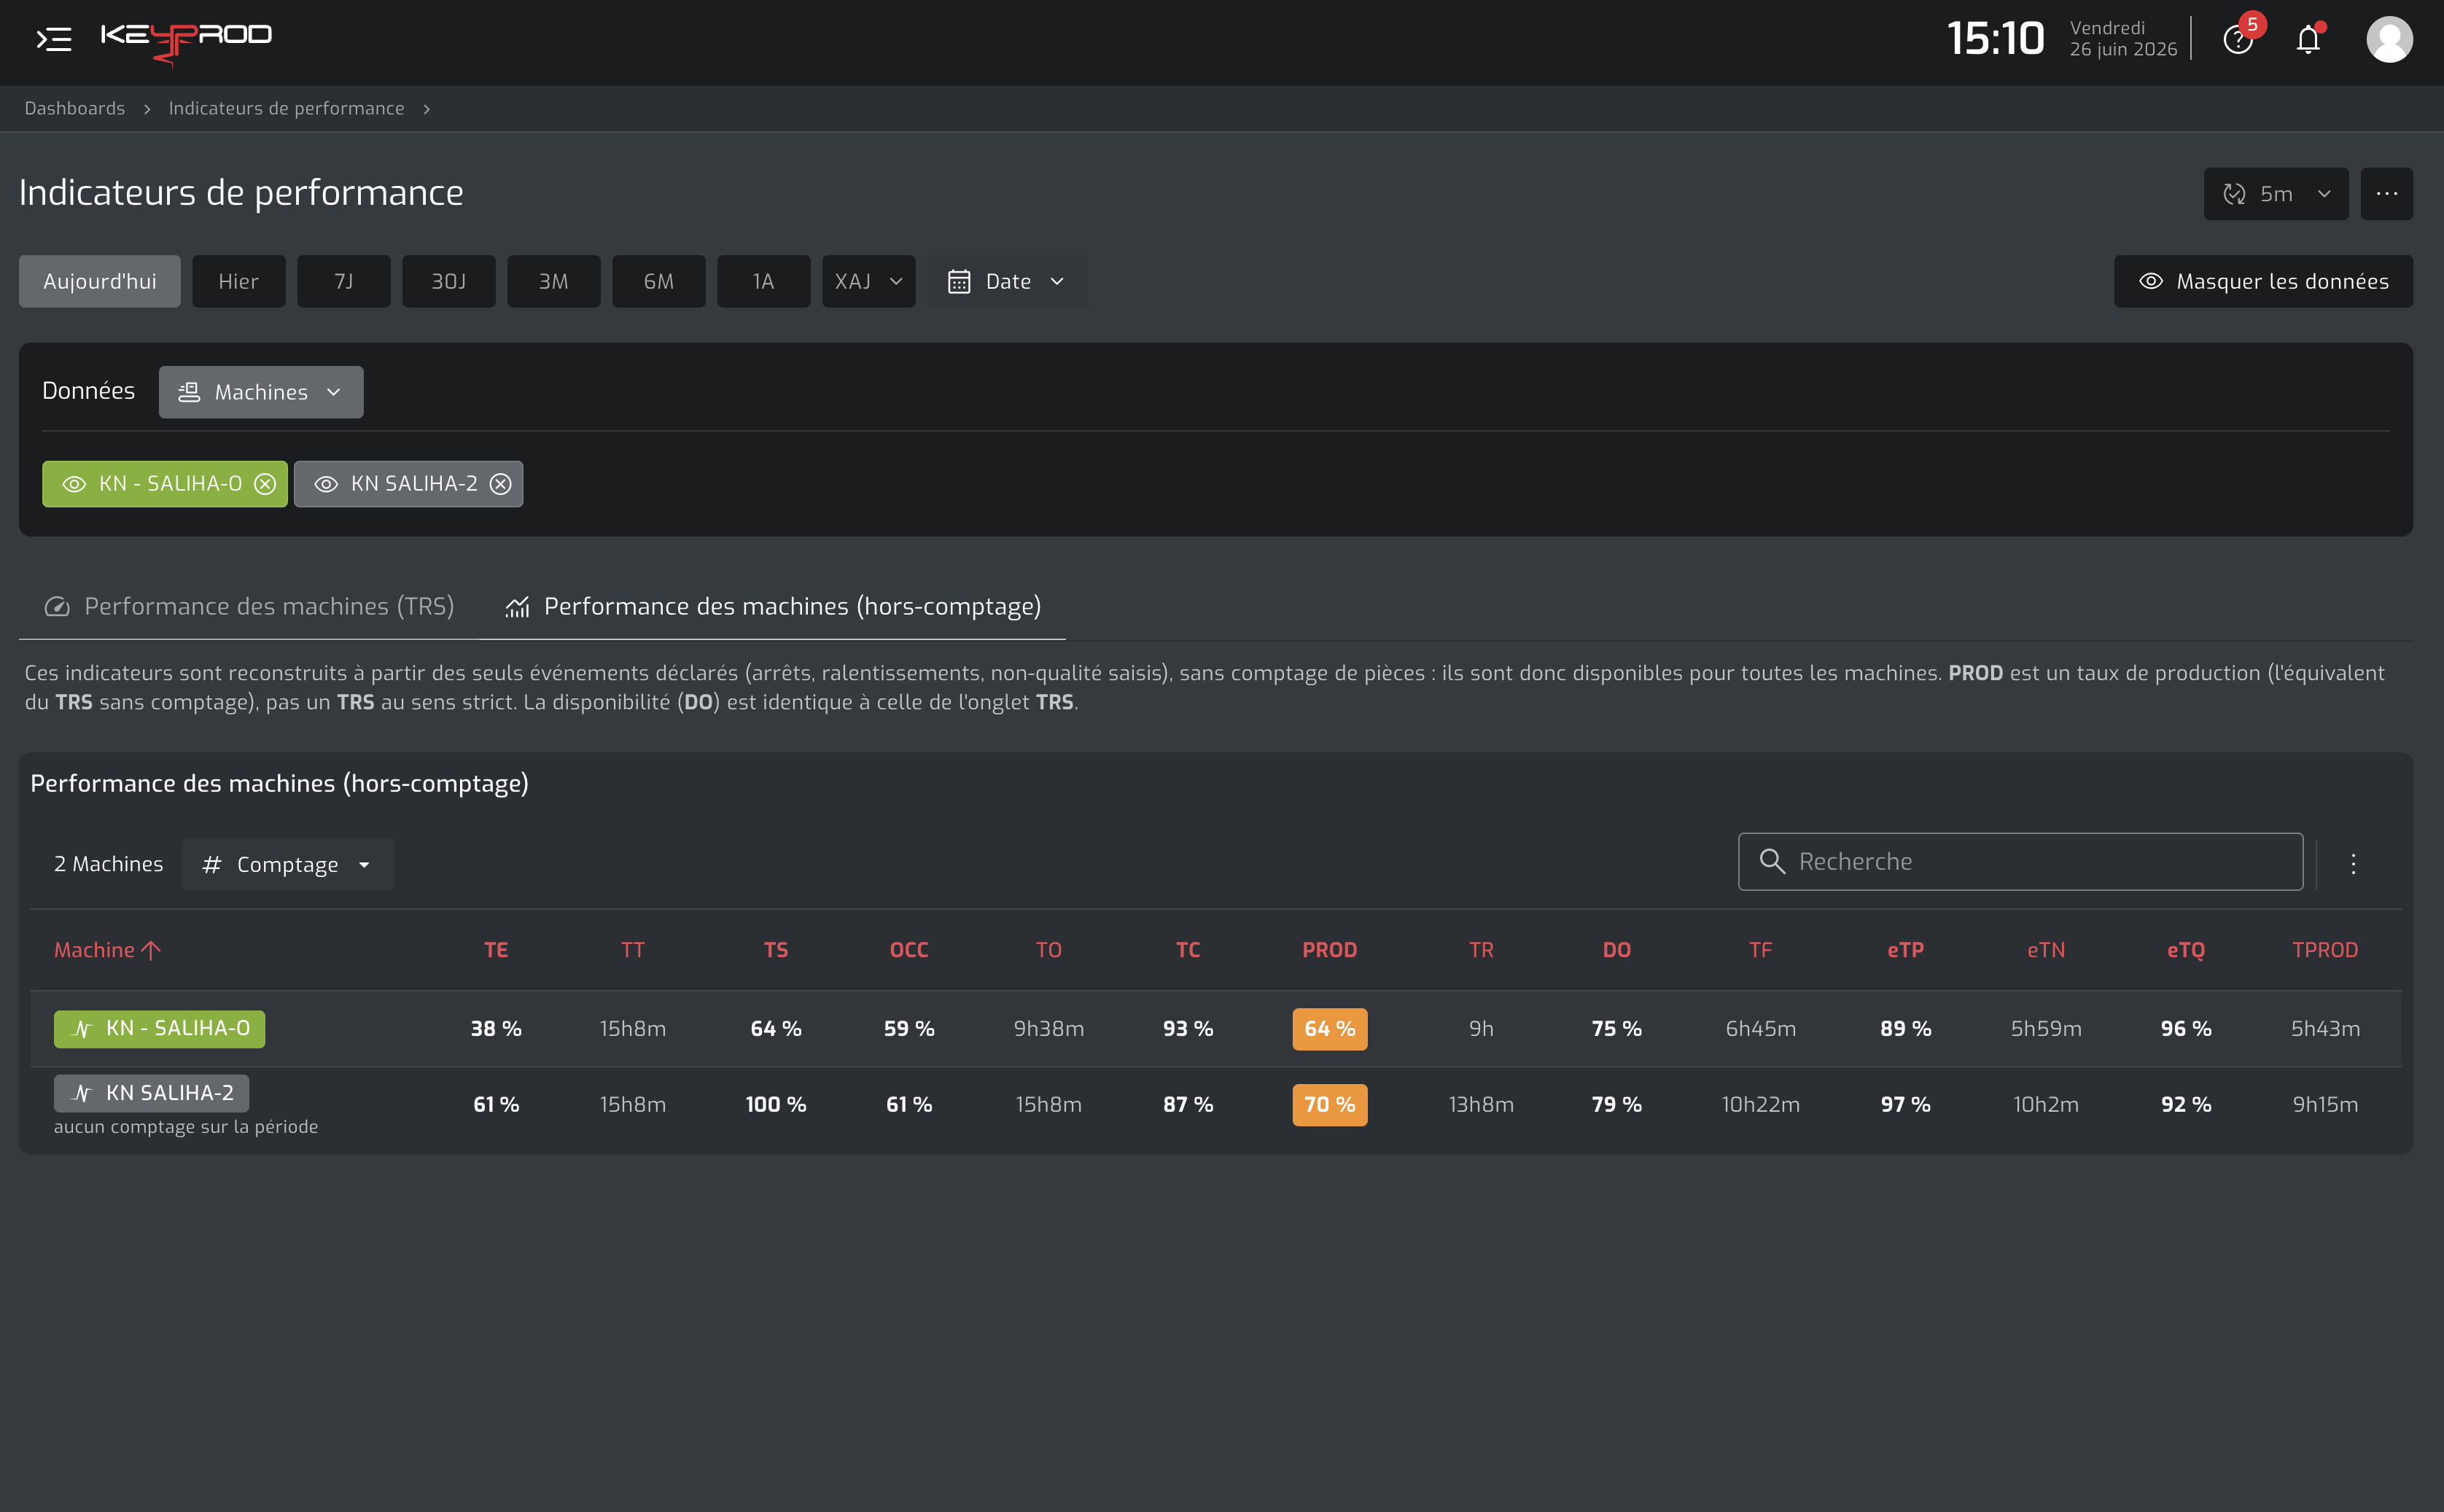
Task: Open help icon with badge 5
Action: click(x=2238, y=39)
